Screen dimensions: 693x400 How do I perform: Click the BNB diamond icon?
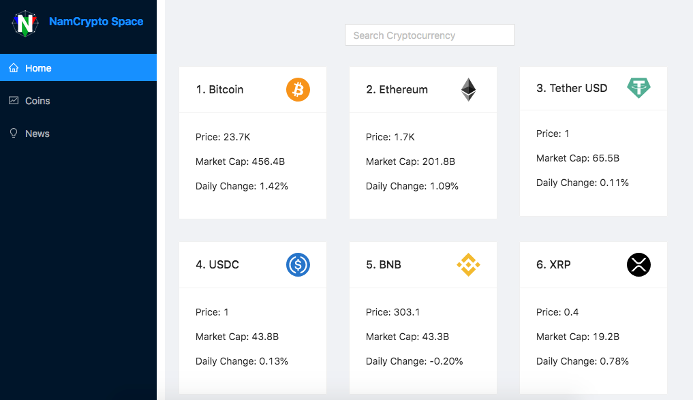point(468,265)
